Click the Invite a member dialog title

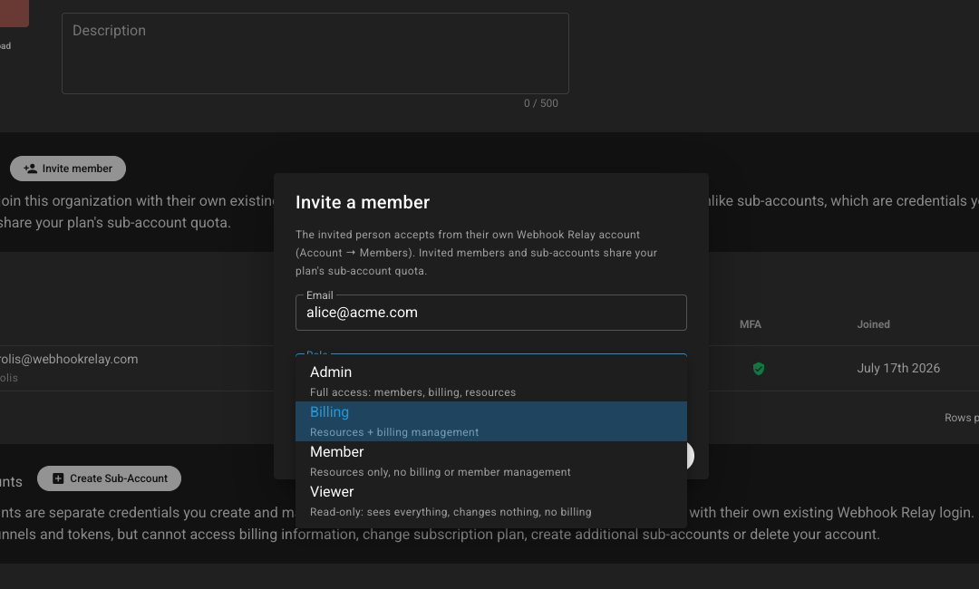[363, 202]
